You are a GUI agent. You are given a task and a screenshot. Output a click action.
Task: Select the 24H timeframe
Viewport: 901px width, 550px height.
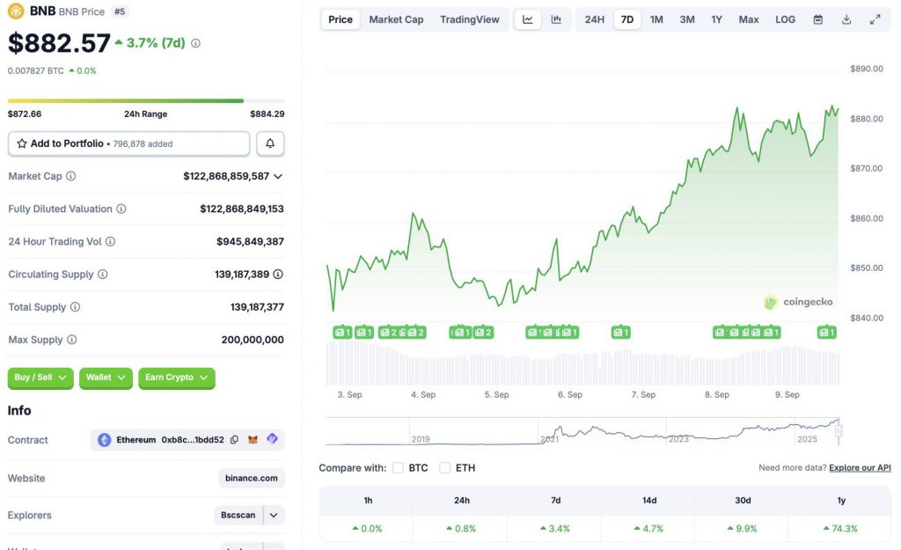click(x=595, y=19)
